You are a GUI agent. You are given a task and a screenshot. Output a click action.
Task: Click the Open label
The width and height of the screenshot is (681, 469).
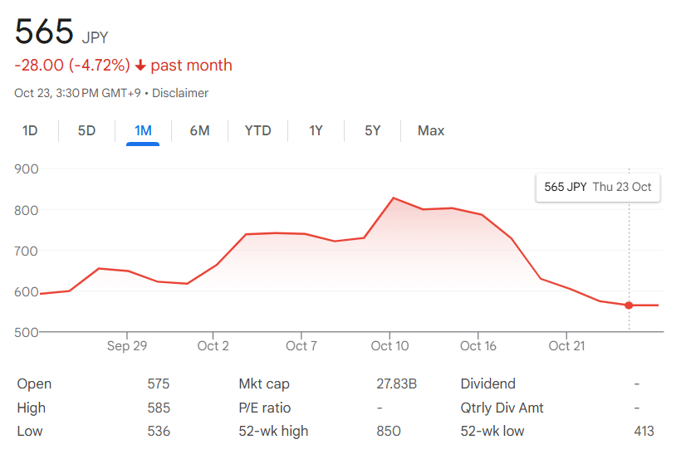click(x=34, y=384)
